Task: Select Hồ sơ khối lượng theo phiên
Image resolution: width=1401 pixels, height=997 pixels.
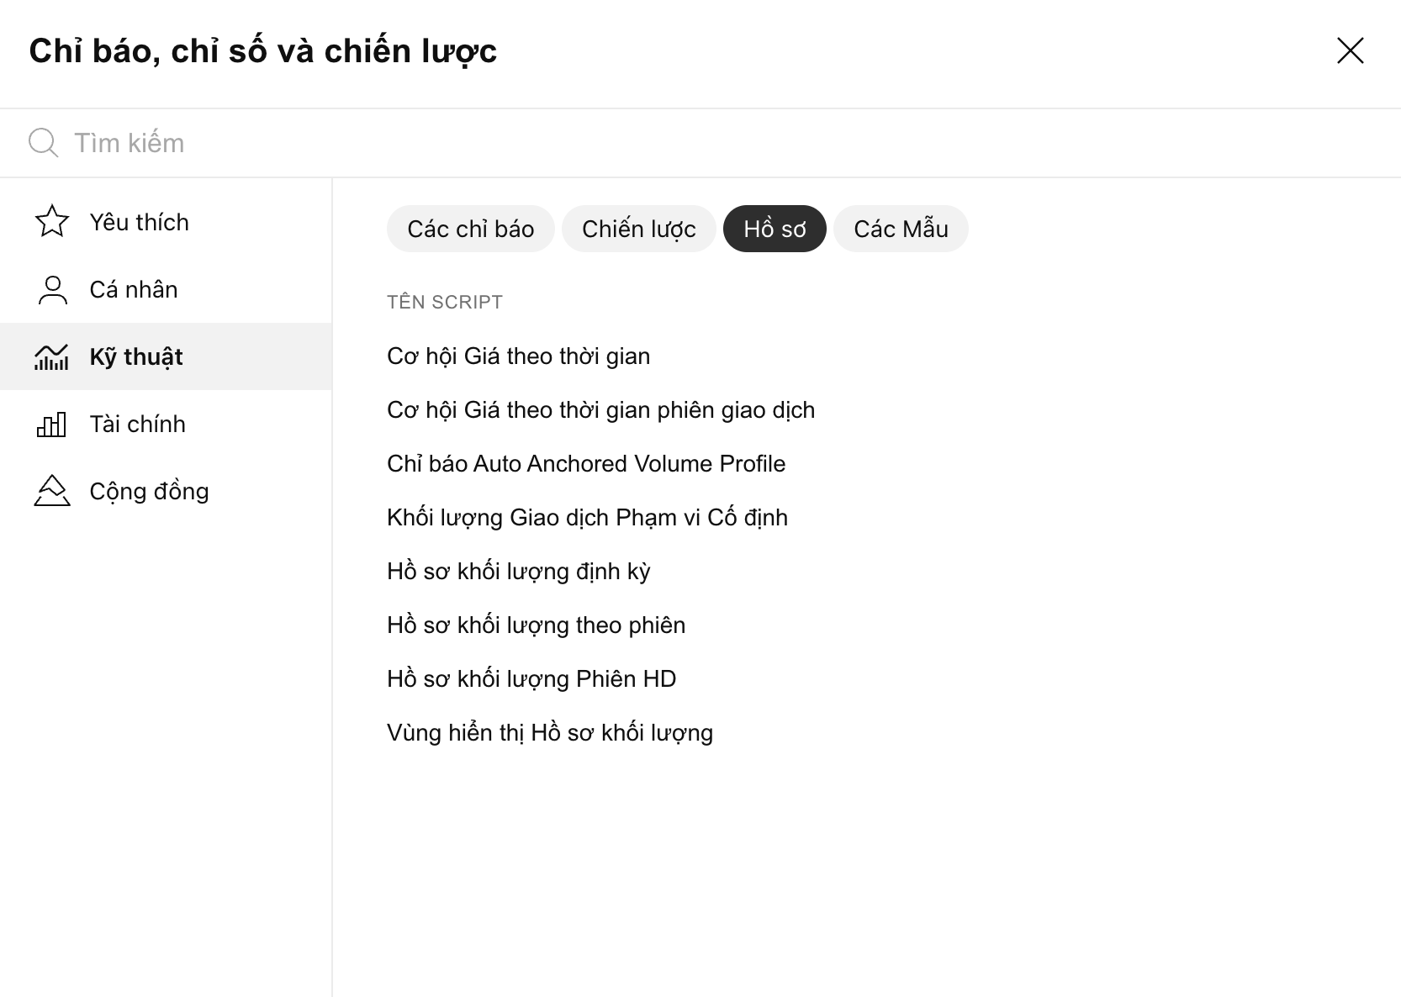Action: coord(536,625)
